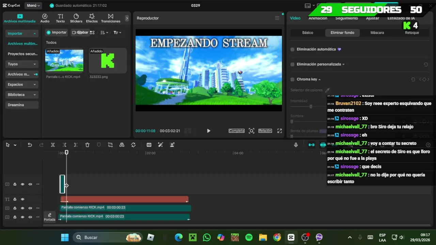Screen dimensions: 436x245
Task: Rotate the selected clip
Action: [133, 145]
